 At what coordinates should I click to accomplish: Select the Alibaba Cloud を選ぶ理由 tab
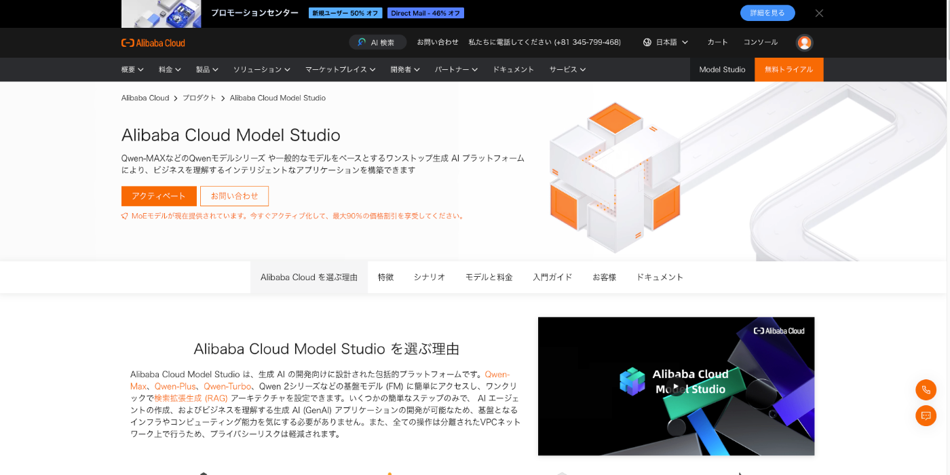309,277
